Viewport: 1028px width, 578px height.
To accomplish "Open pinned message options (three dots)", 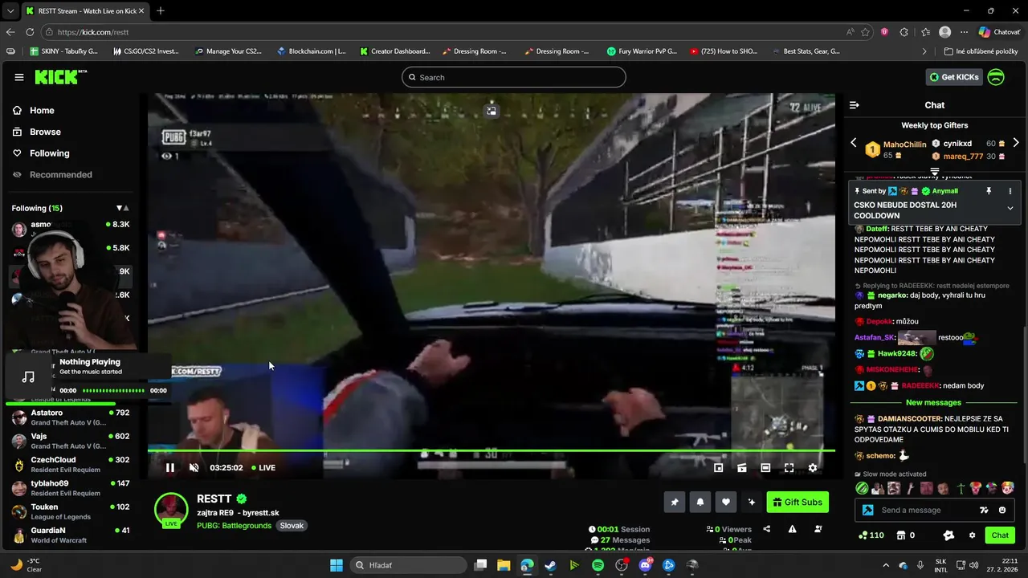I will (1010, 191).
